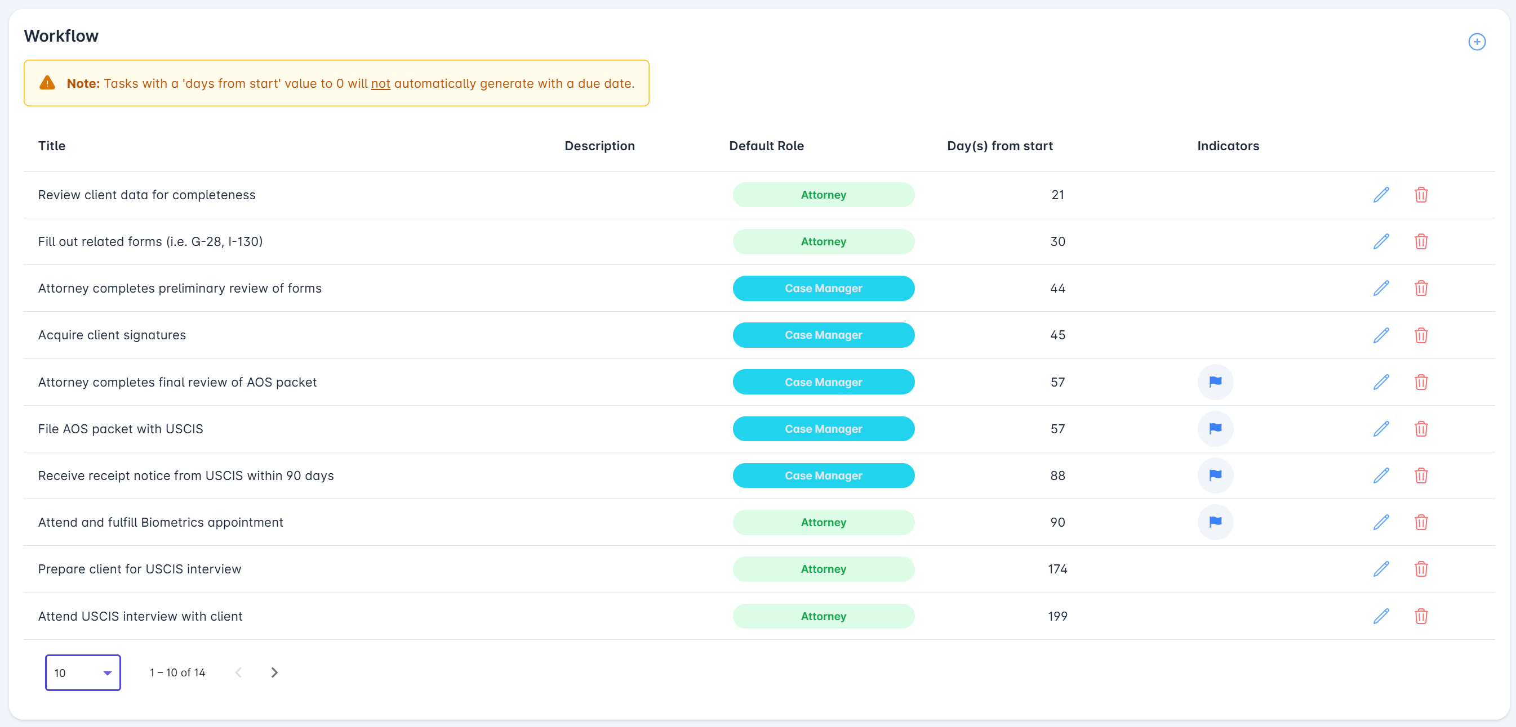Edit the 'Prepare client for USCIS interview' task
The image size is (1516, 727).
[x=1381, y=569]
